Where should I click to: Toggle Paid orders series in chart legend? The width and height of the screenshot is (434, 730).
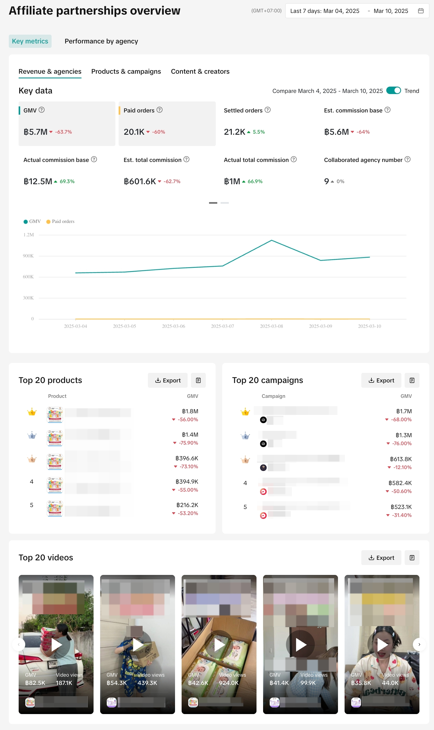(60, 221)
